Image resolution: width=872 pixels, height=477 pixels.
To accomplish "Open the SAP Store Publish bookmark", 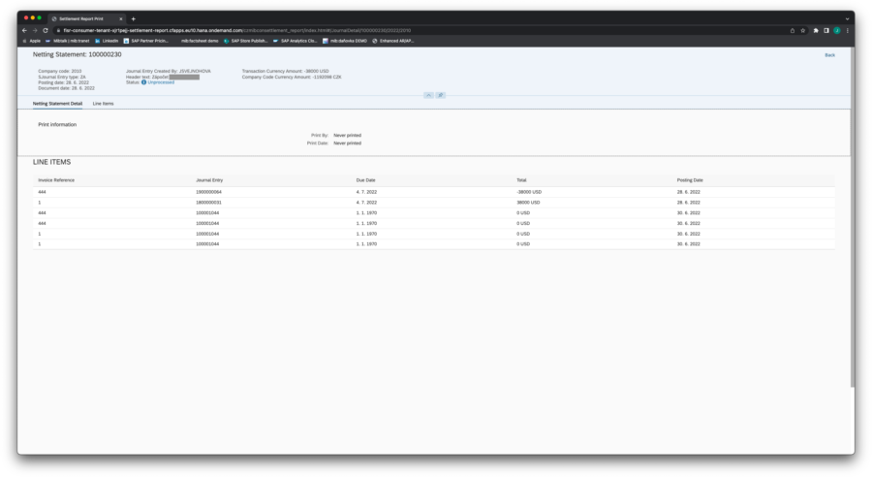I will point(243,41).
